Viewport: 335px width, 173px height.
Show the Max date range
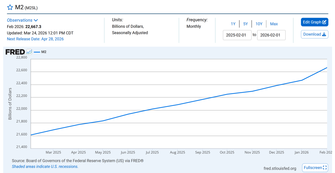point(274,24)
